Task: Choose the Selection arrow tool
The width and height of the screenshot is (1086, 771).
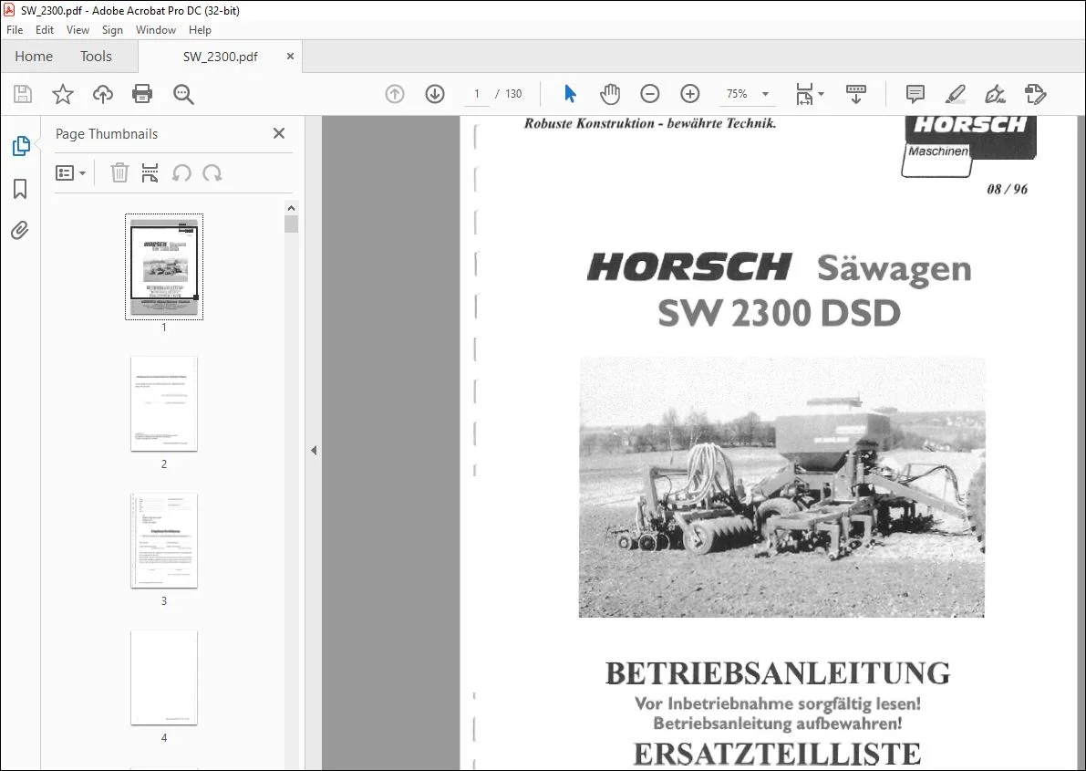Action: pyautogui.click(x=570, y=94)
